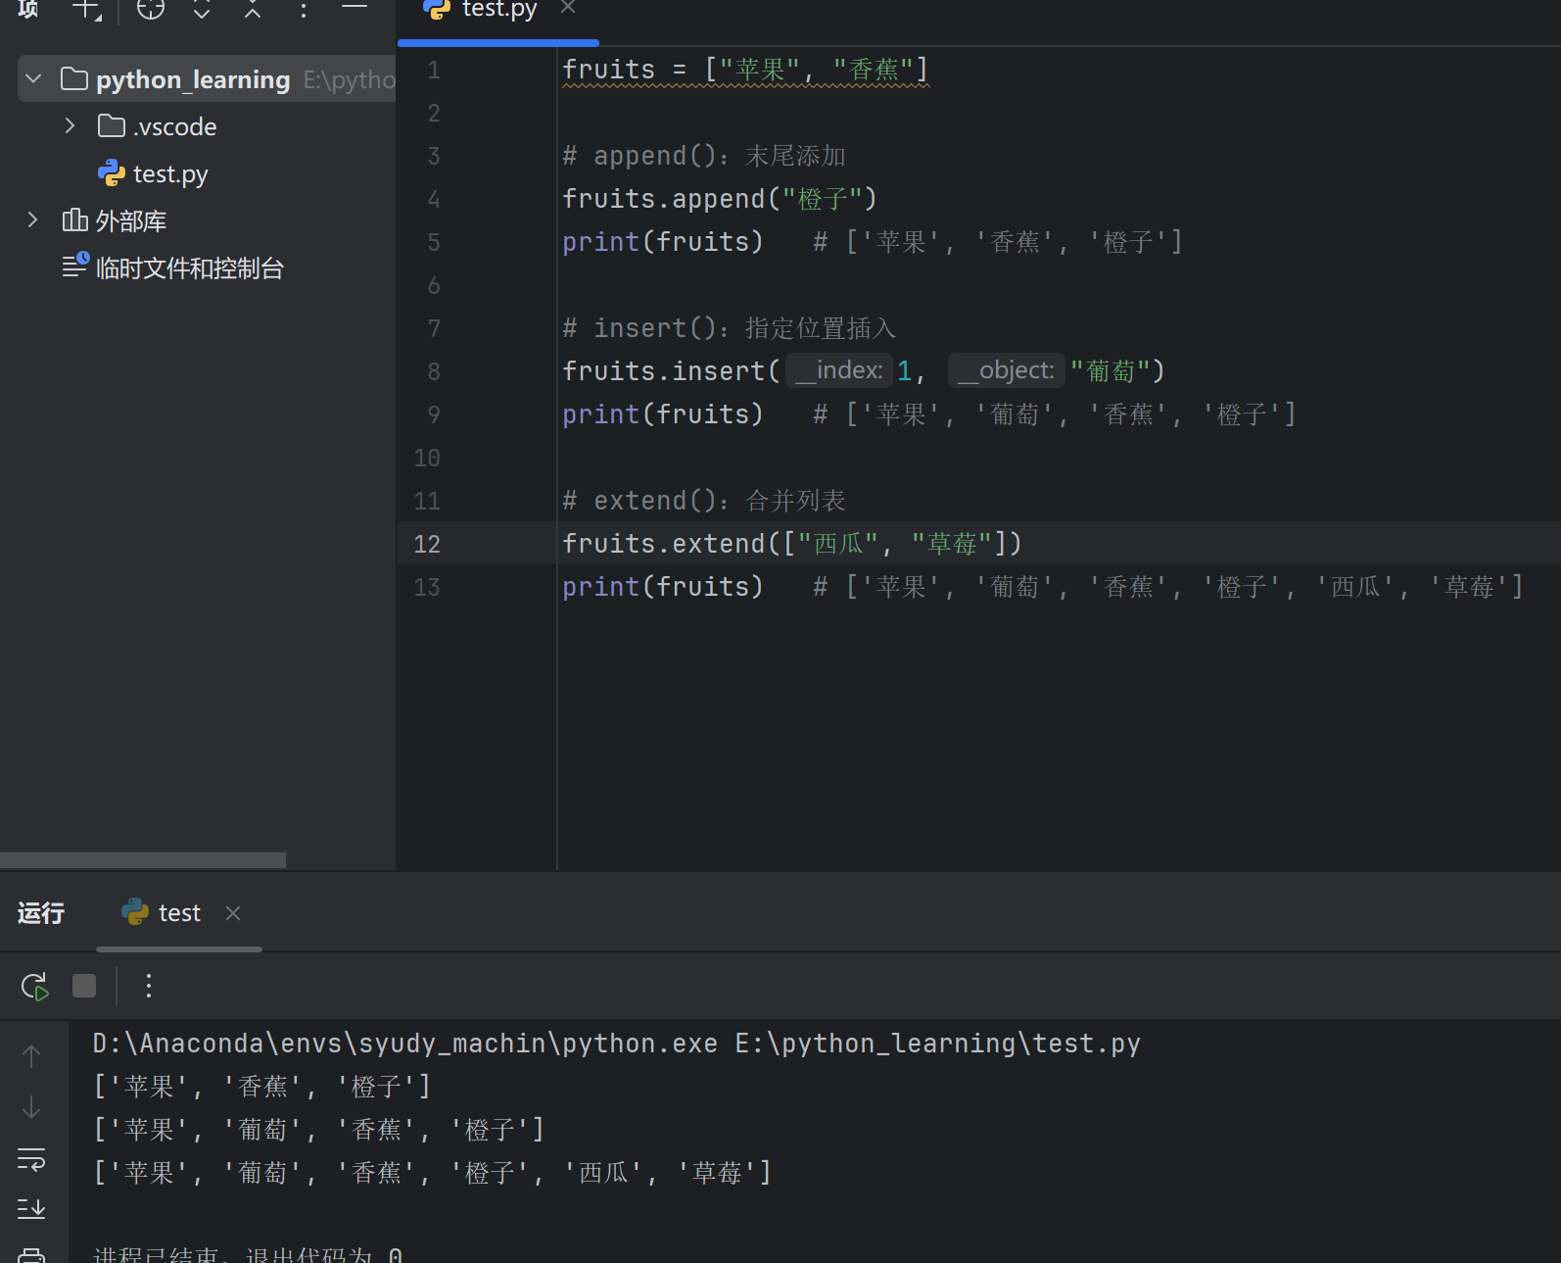Select the 外部库 tree entry
1561x1263 pixels.
[131, 221]
